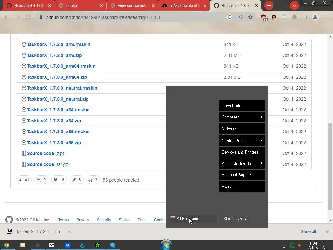This screenshot has width=333, height=250.
Task: Open a new tab with the plus button
Action: pyautogui.click(x=269, y=6)
